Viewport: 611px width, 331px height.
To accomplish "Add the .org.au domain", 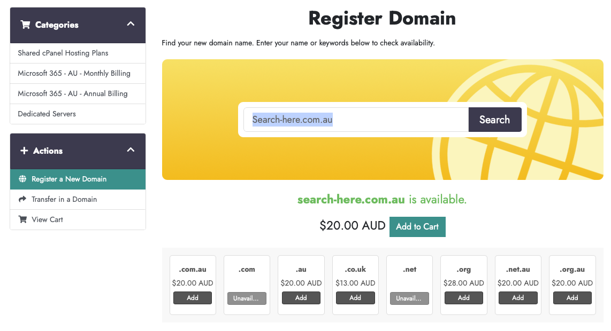I will pyautogui.click(x=572, y=298).
